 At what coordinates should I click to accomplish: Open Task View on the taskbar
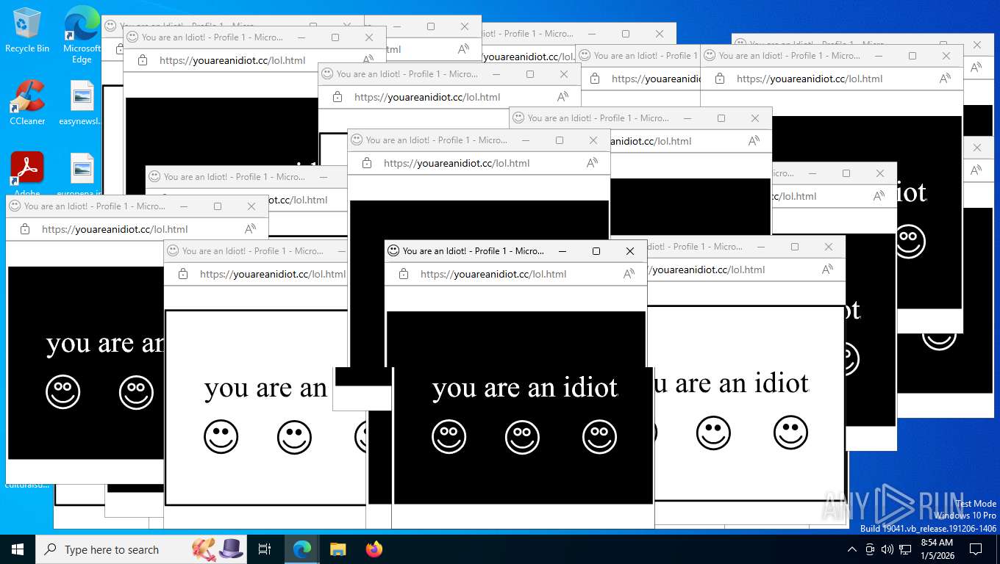pos(265,549)
